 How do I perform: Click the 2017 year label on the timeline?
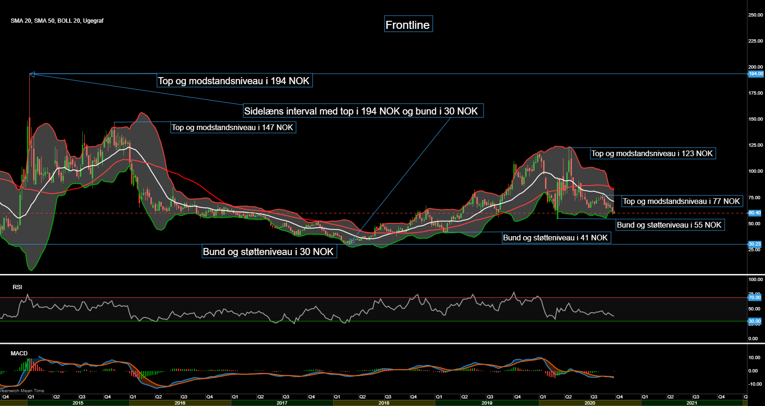[282, 403]
